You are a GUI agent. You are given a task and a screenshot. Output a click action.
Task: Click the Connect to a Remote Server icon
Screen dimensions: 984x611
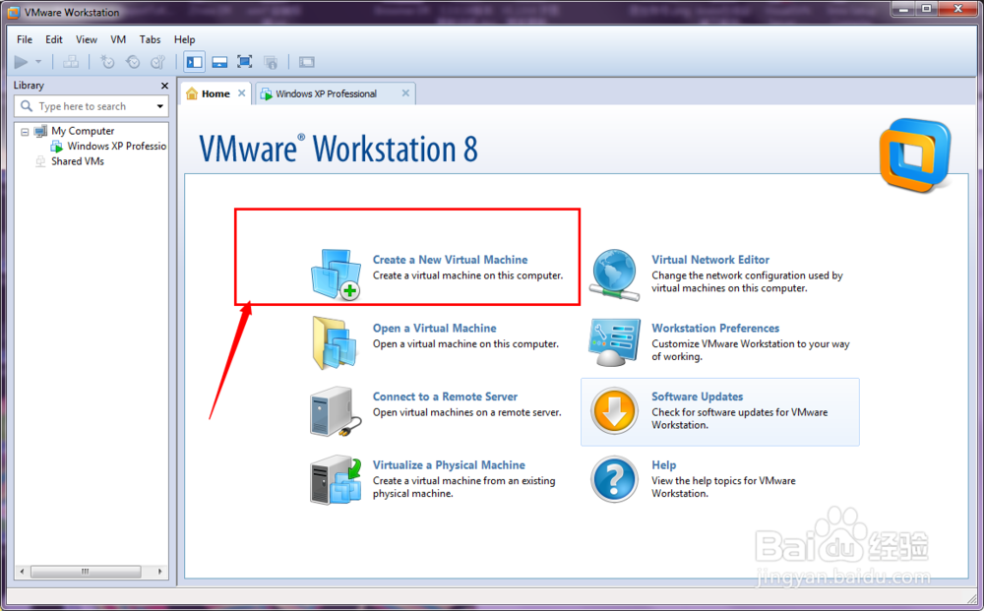(336, 411)
